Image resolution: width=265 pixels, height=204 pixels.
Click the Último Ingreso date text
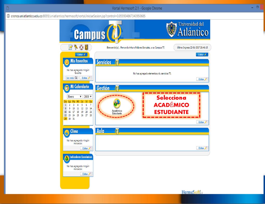192,47
